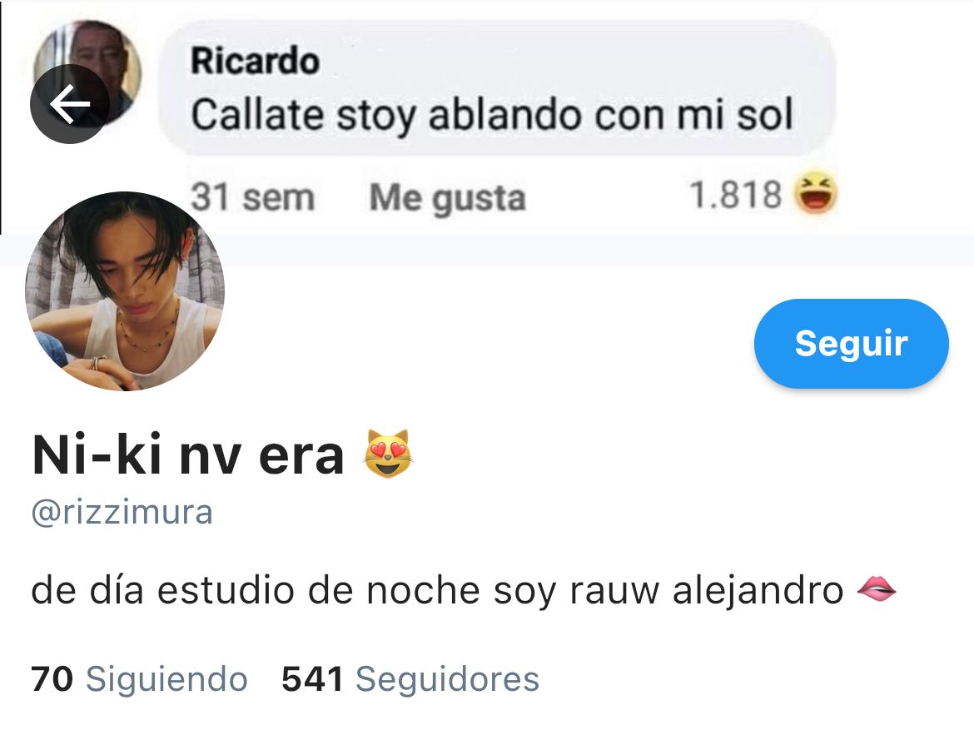Click the word 'Callate' in Ricardo's comment

pos(257,115)
